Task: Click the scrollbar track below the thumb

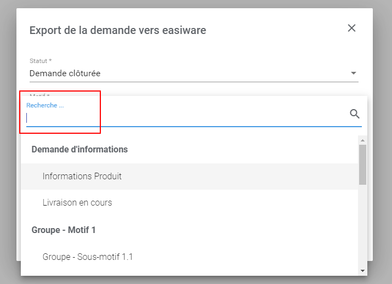Action: click(x=362, y=230)
